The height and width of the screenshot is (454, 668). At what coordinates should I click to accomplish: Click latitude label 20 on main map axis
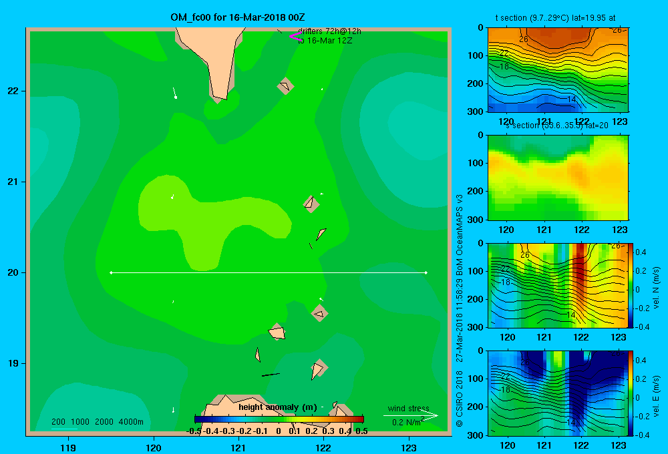[x=13, y=272]
